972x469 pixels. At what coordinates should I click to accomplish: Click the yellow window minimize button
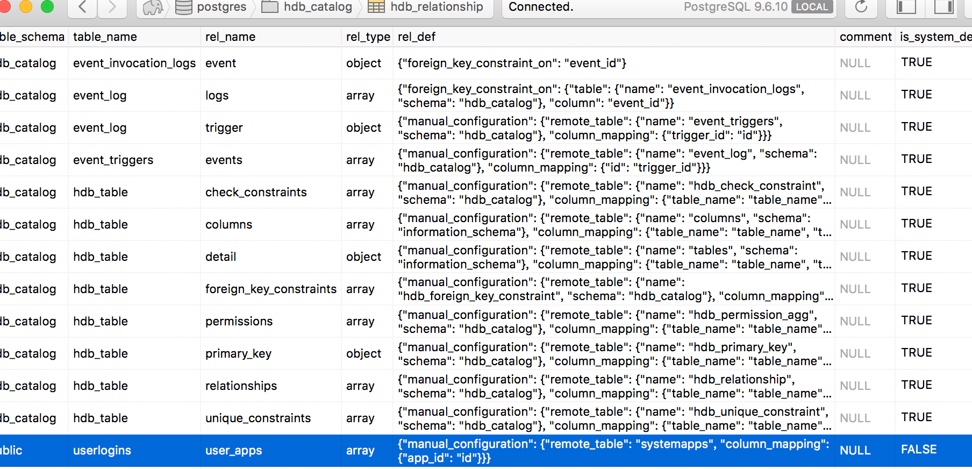26,6
